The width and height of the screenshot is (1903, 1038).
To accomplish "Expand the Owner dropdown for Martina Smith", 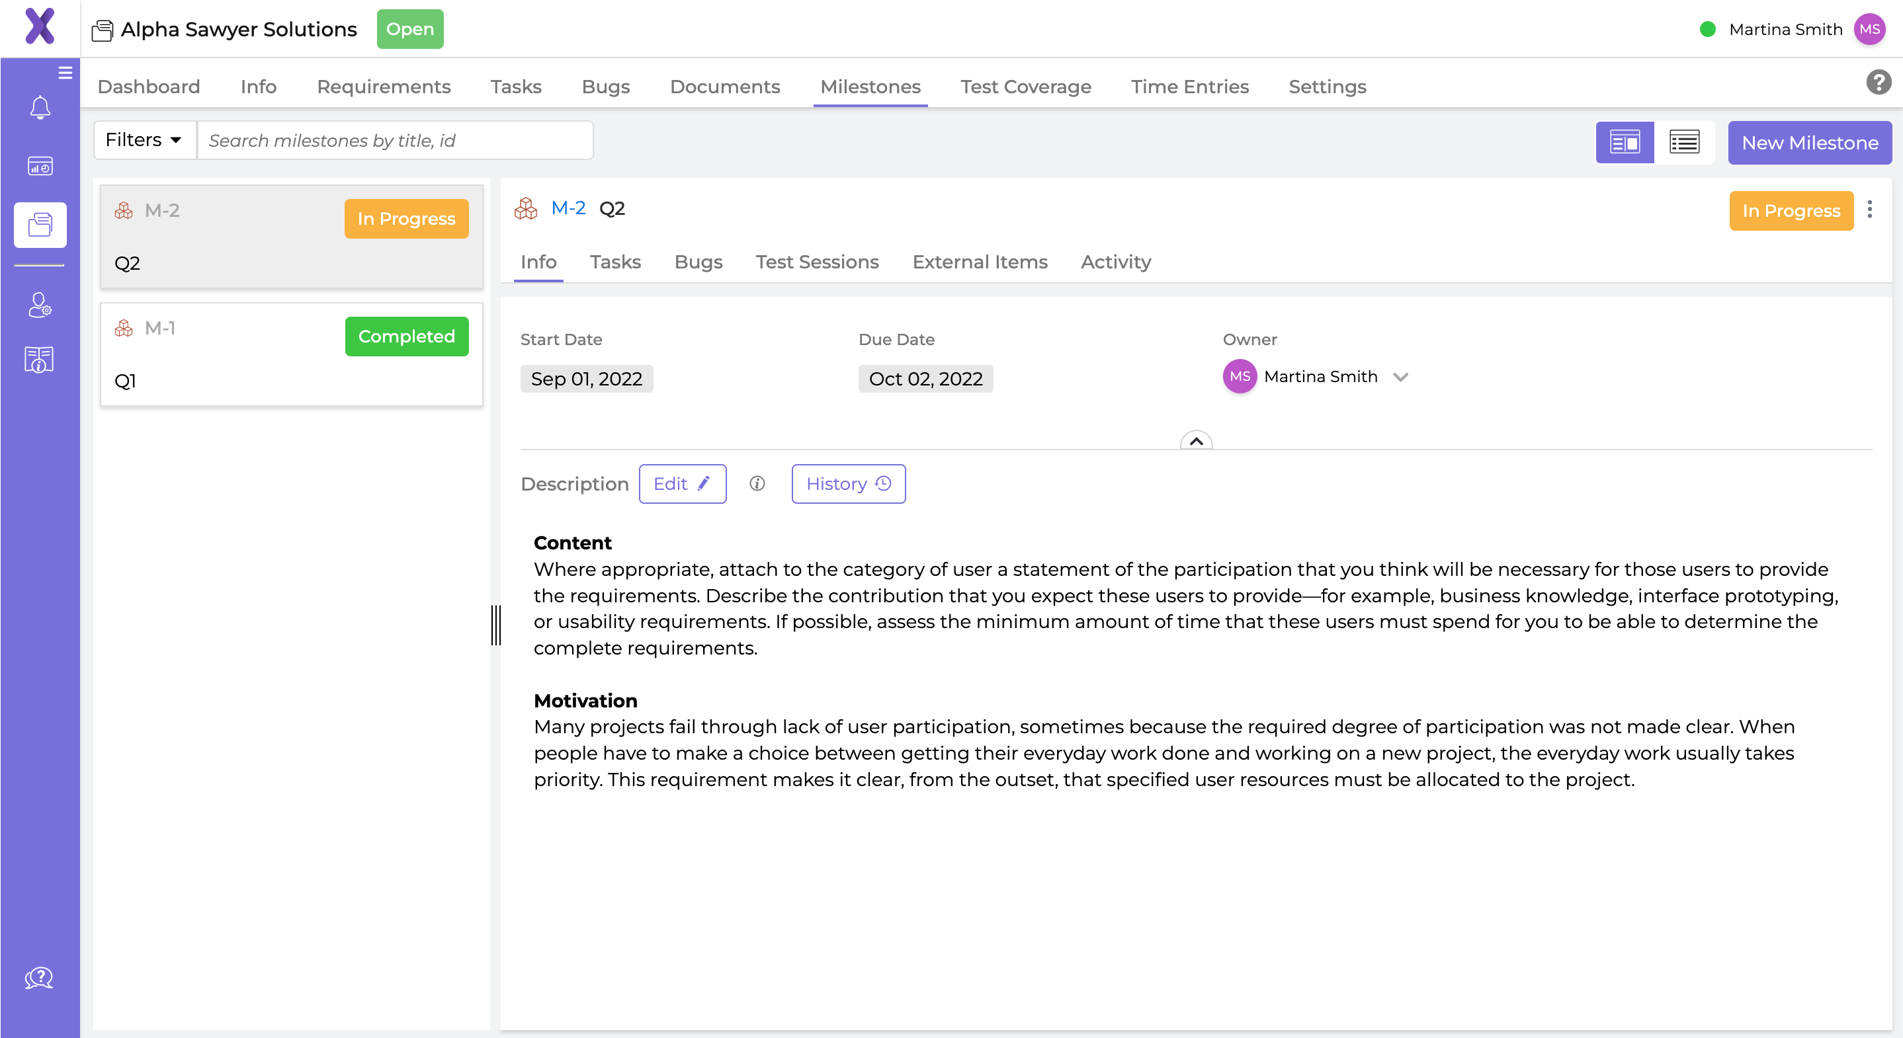I will click(x=1402, y=376).
